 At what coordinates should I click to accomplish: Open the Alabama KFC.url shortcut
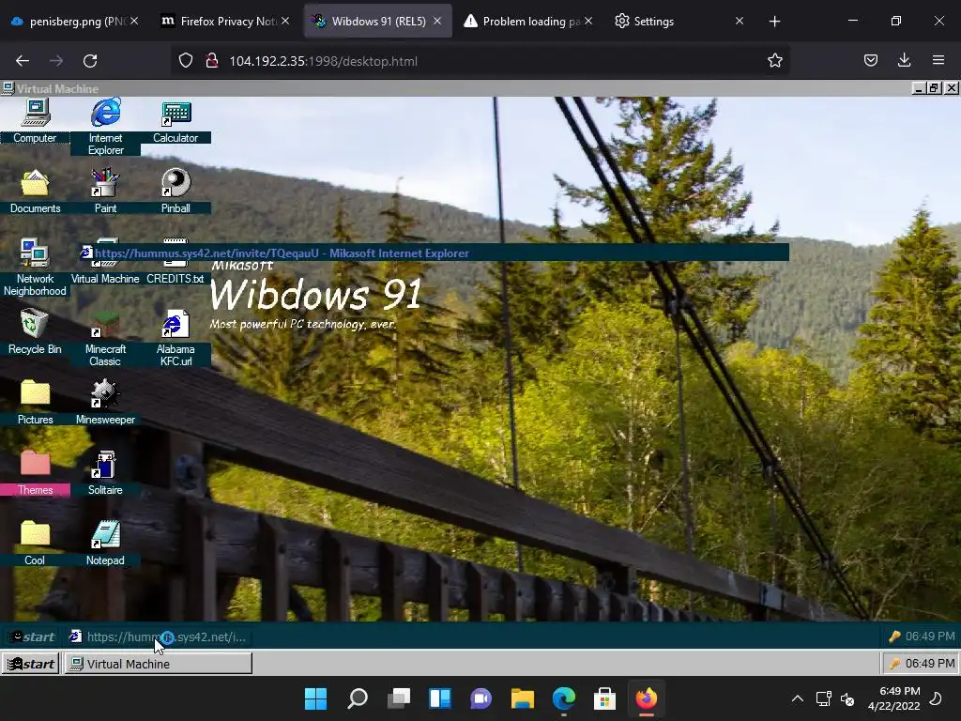175,337
